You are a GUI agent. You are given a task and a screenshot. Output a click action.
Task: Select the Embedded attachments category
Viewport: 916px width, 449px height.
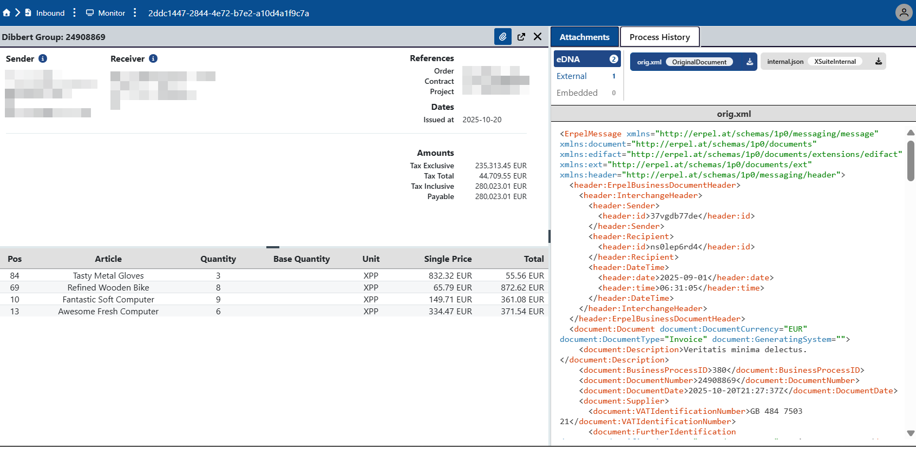point(577,93)
